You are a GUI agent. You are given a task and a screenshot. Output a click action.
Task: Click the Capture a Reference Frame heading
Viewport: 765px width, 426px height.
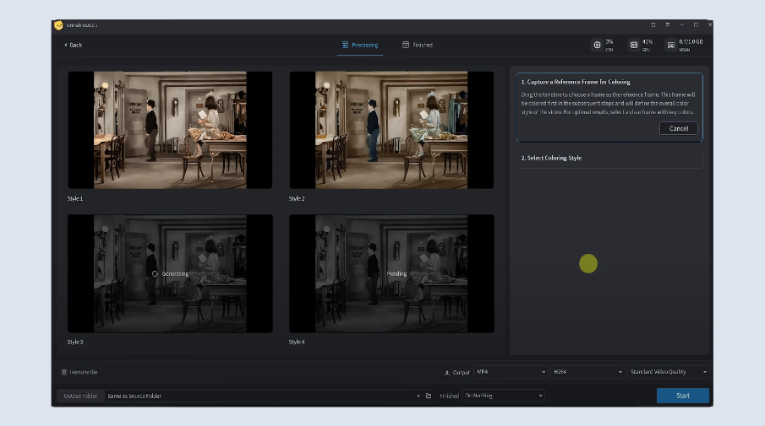click(x=575, y=82)
